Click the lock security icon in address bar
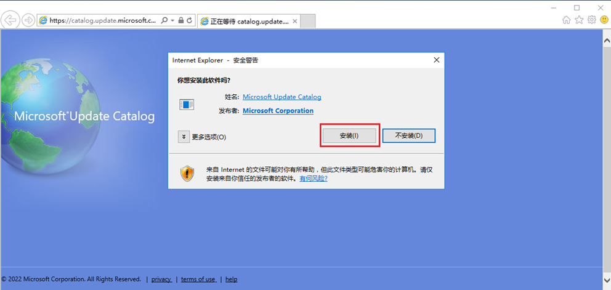Screen dimensions: 611x290 pos(181,20)
